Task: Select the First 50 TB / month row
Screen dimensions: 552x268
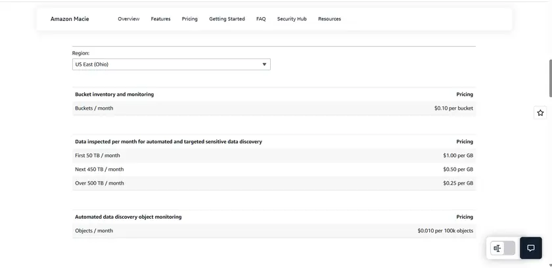Action: [273, 156]
